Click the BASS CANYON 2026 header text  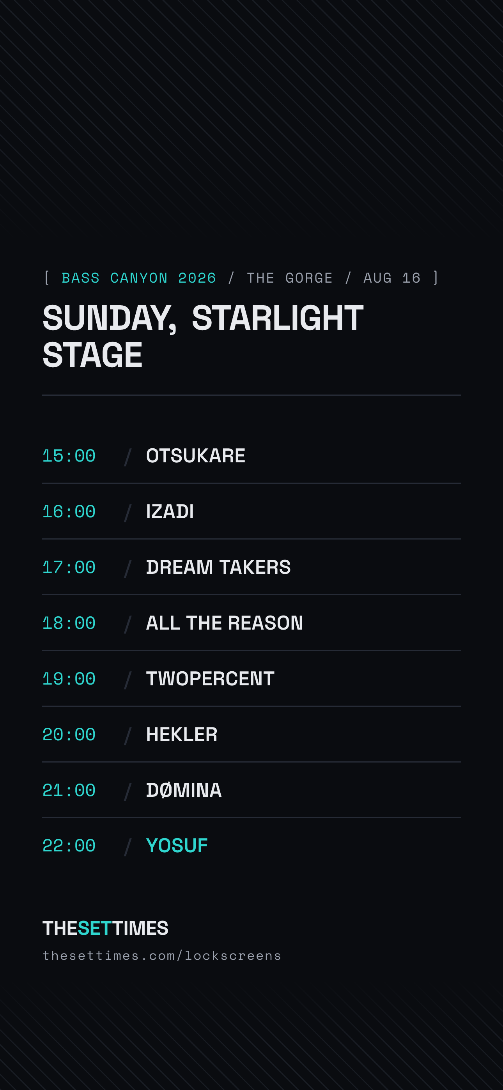click(139, 278)
